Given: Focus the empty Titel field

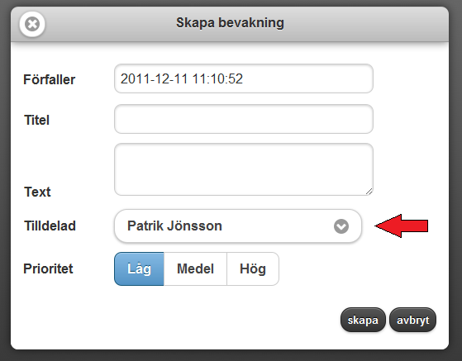Looking at the screenshot, I should [244, 119].
